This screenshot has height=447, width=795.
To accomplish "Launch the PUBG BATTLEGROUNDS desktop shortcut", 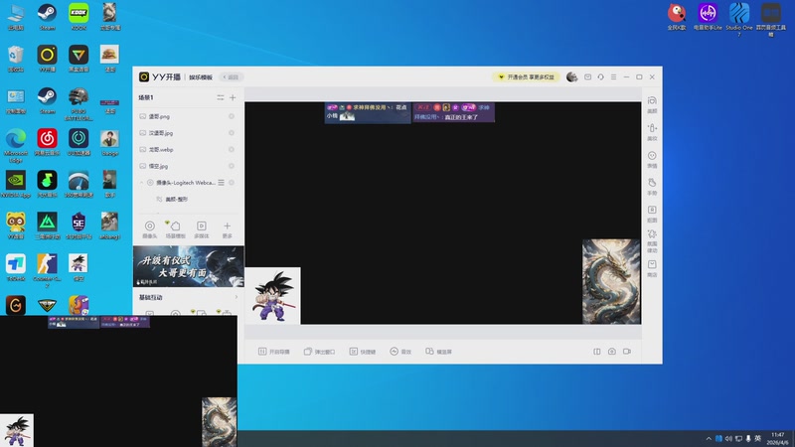I will coord(79,104).
